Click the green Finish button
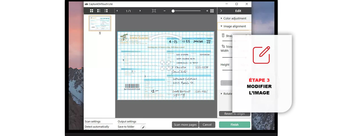Image resolution: width=340 pixels, height=136 pixels. [x=235, y=125]
